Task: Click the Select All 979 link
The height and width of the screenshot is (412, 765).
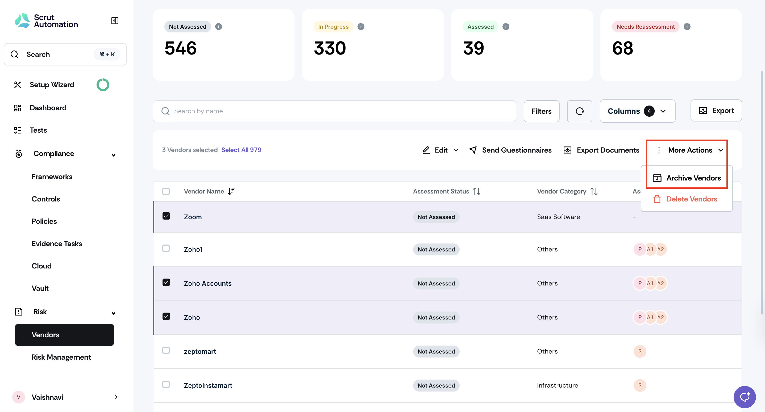Action: [x=241, y=150]
